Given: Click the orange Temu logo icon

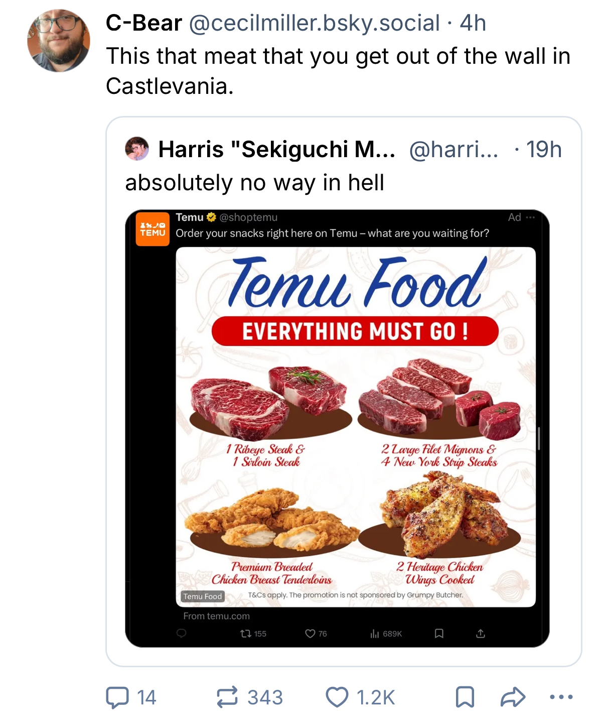Looking at the screenshot, I should 153,229.
